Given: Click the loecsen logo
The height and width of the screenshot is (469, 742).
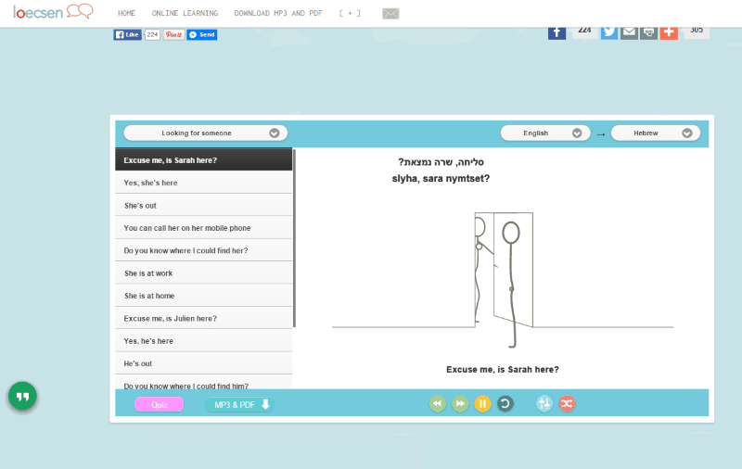Looking at the screenshot, I should coord(53,11).
